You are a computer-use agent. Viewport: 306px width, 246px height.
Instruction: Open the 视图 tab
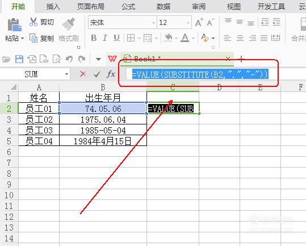[x=233, y=6]
